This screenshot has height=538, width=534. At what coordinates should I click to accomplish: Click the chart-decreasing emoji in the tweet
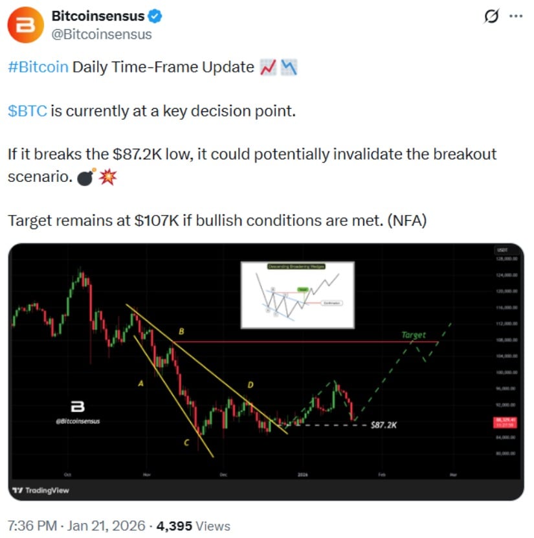(289, 67)
